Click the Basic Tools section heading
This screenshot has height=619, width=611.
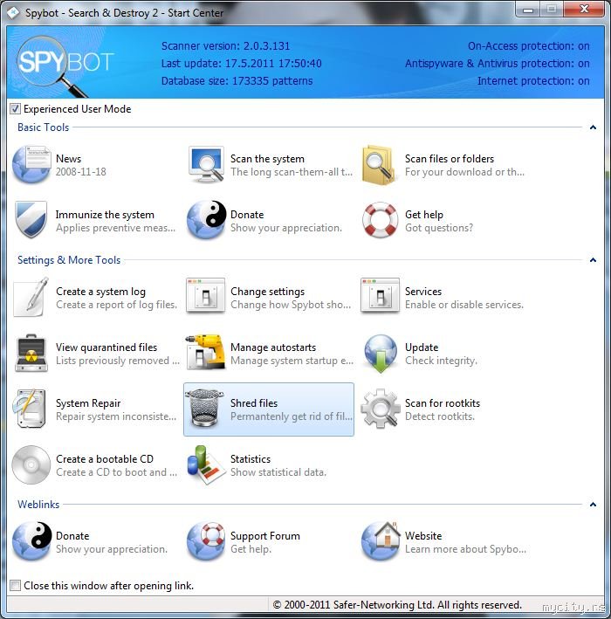pyautogui.click(x=43, y=127)
